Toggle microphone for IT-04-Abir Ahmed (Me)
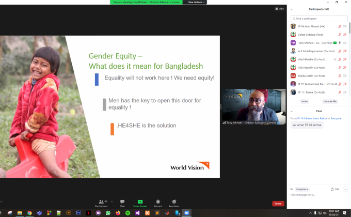 (x=340, y=26)
